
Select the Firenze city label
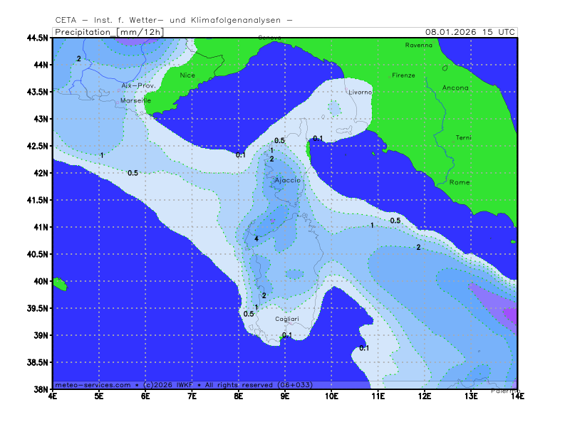click(403, 75)
